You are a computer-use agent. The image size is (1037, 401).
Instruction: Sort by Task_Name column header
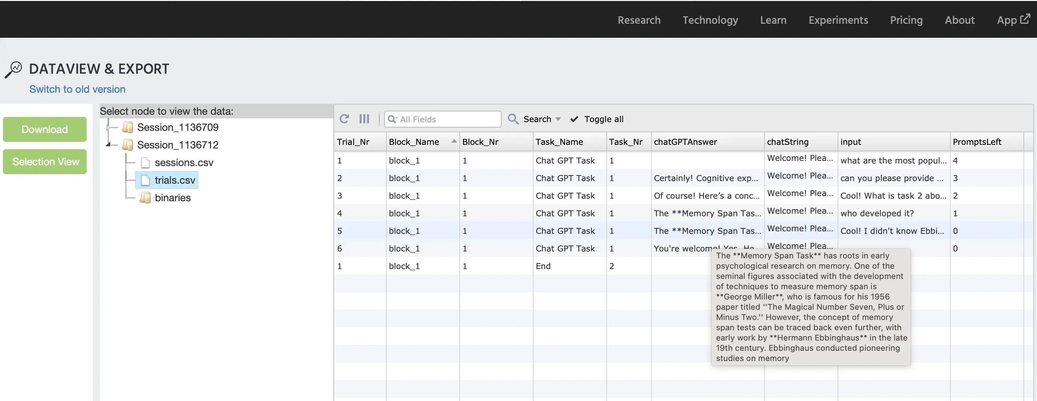click(570, 142)
